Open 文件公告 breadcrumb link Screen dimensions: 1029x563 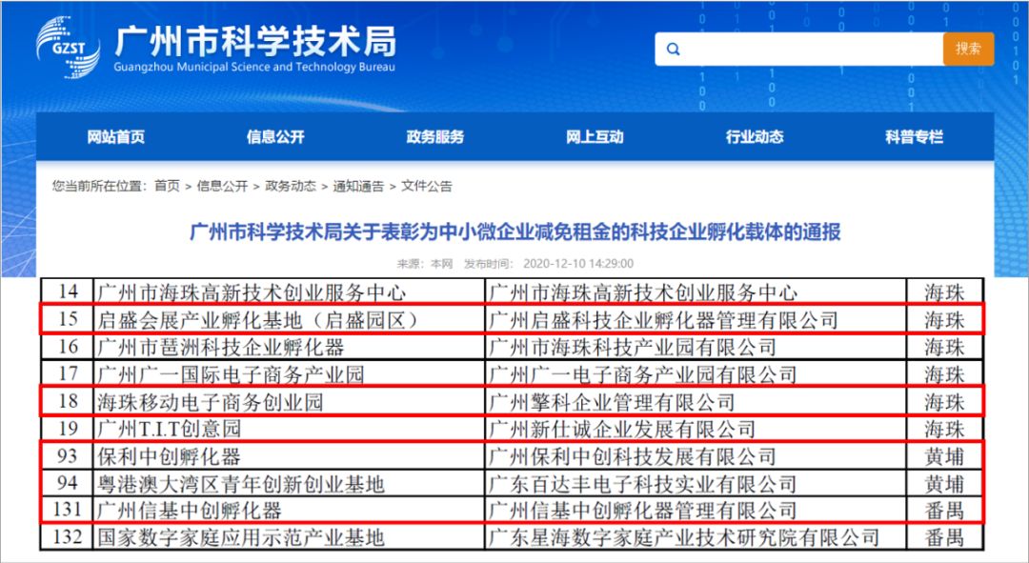[427, 187]
